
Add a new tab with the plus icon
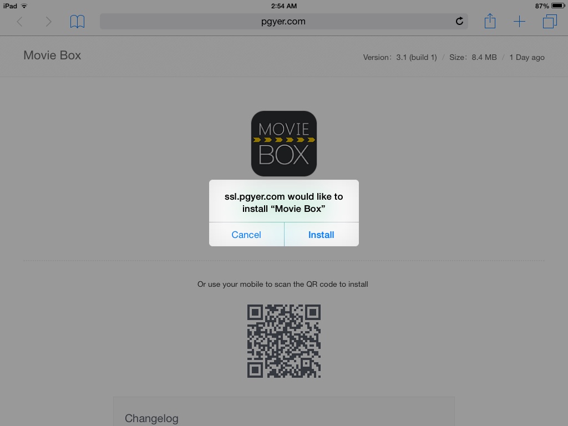click(x=519, y=22)
